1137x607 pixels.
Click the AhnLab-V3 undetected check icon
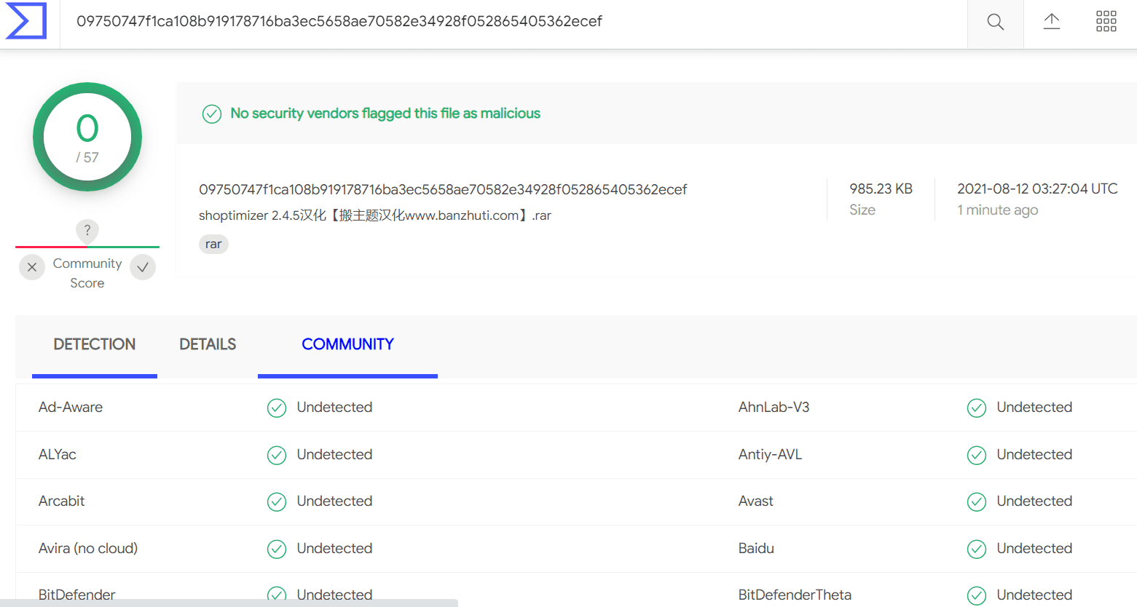coord(977,408)
